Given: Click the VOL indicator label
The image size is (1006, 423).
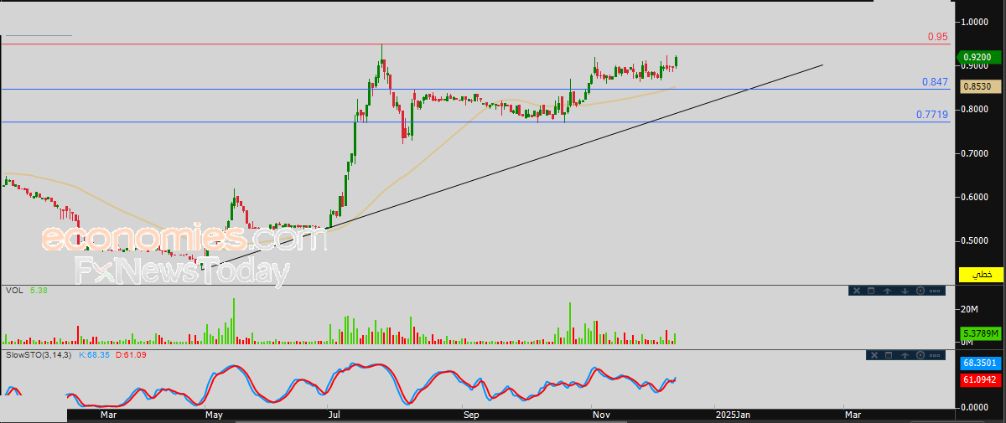Looking at the screenshot, I should coord(13,291).
